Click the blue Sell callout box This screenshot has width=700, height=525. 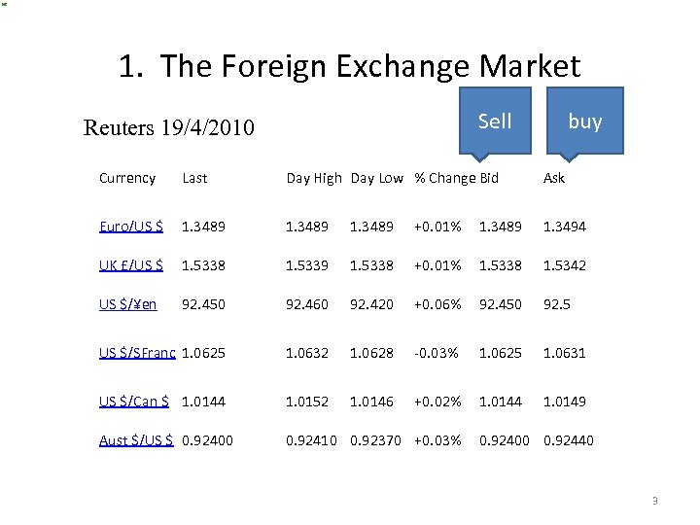point(495,121)
